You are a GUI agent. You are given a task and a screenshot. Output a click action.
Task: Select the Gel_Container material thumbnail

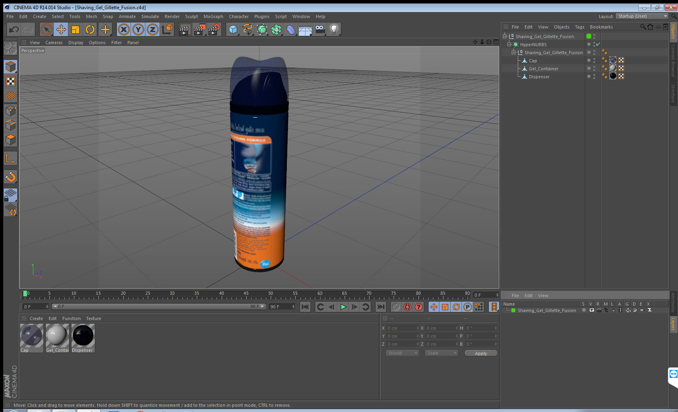pyautogui.click(x=57, y=335)
